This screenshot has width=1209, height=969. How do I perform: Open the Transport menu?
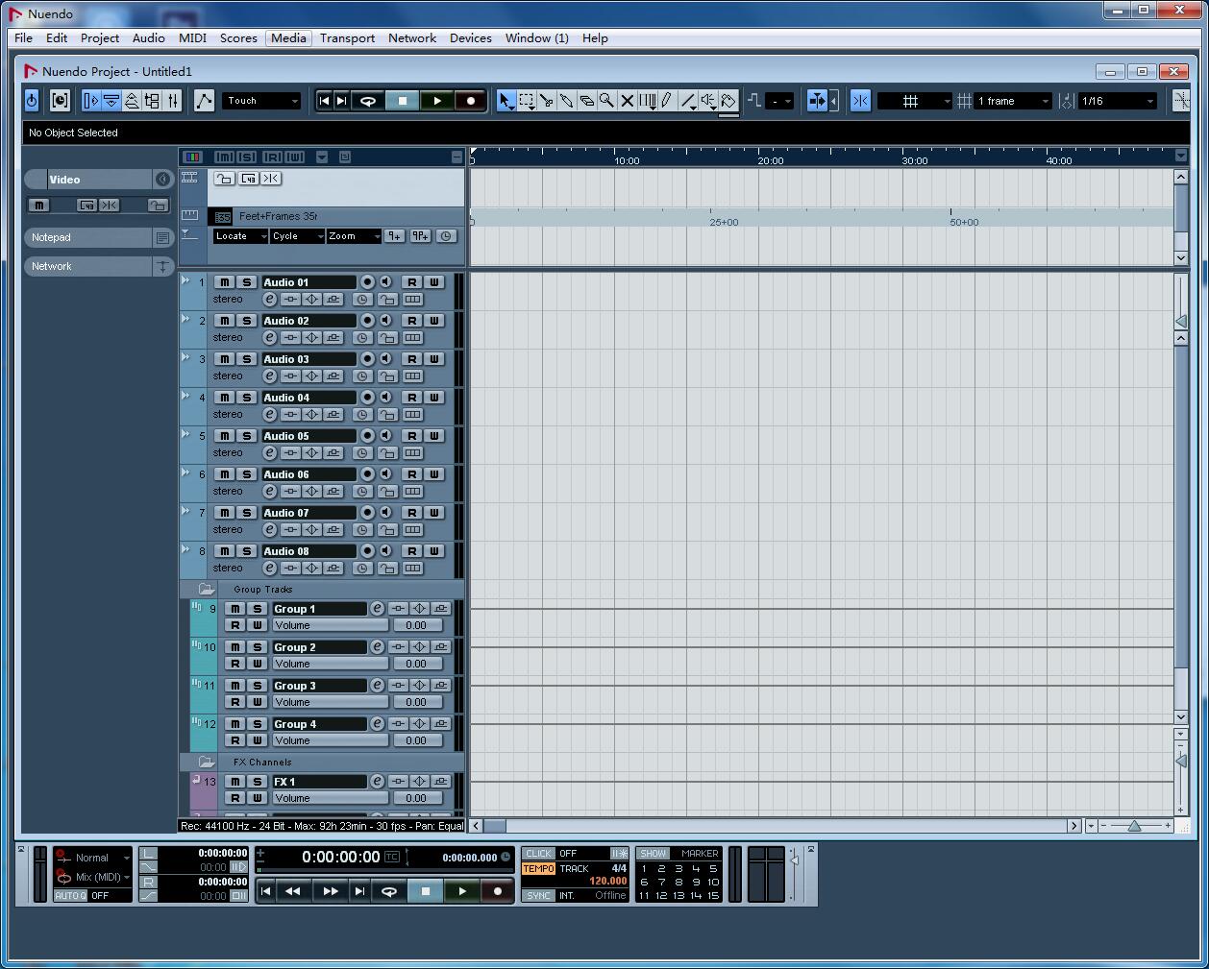point(346,38)
